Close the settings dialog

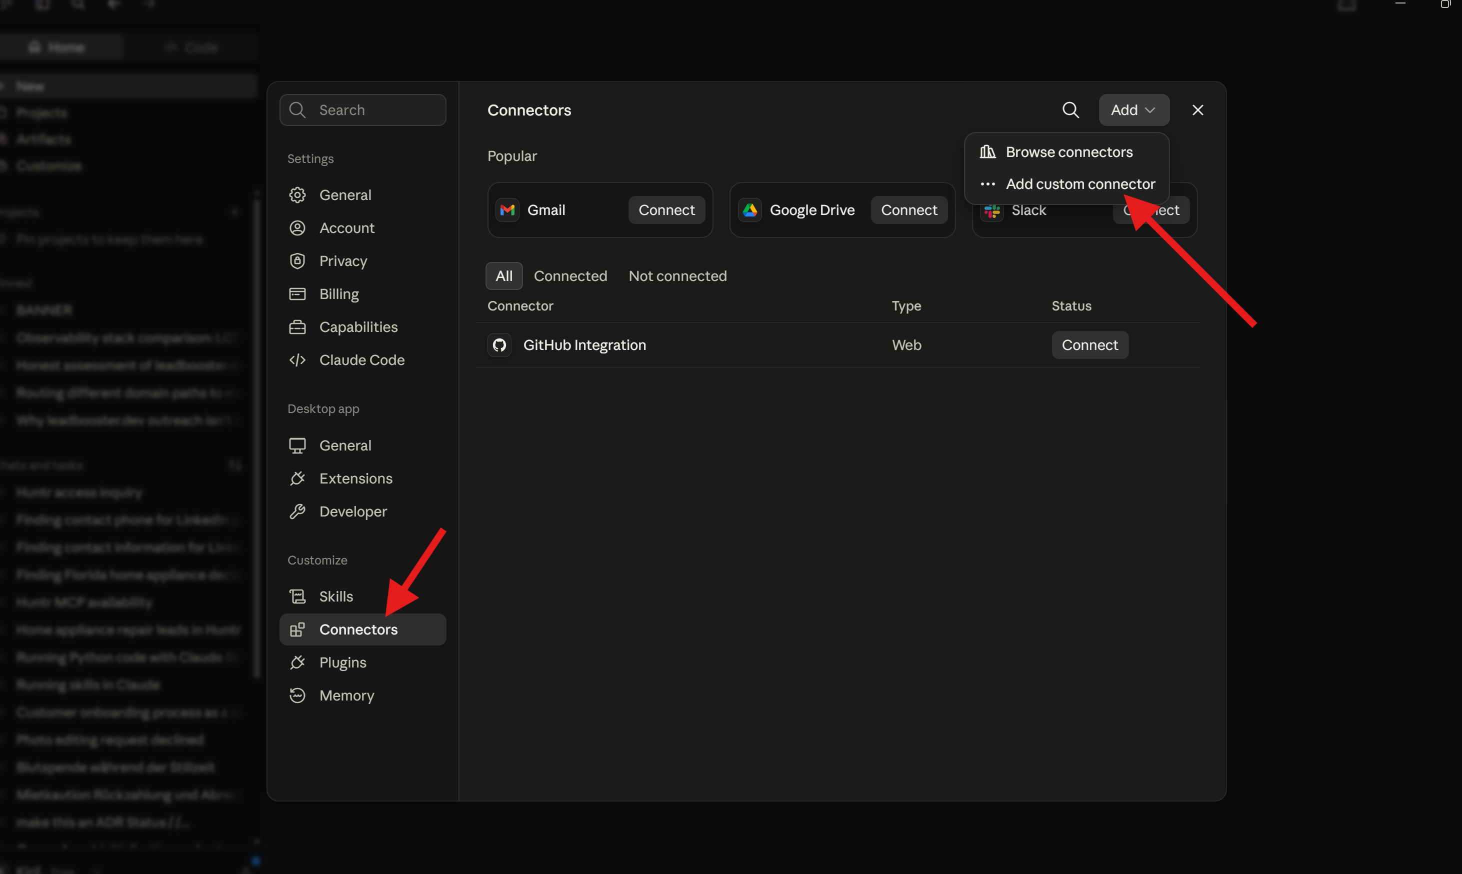click(x=1197, y=110)
